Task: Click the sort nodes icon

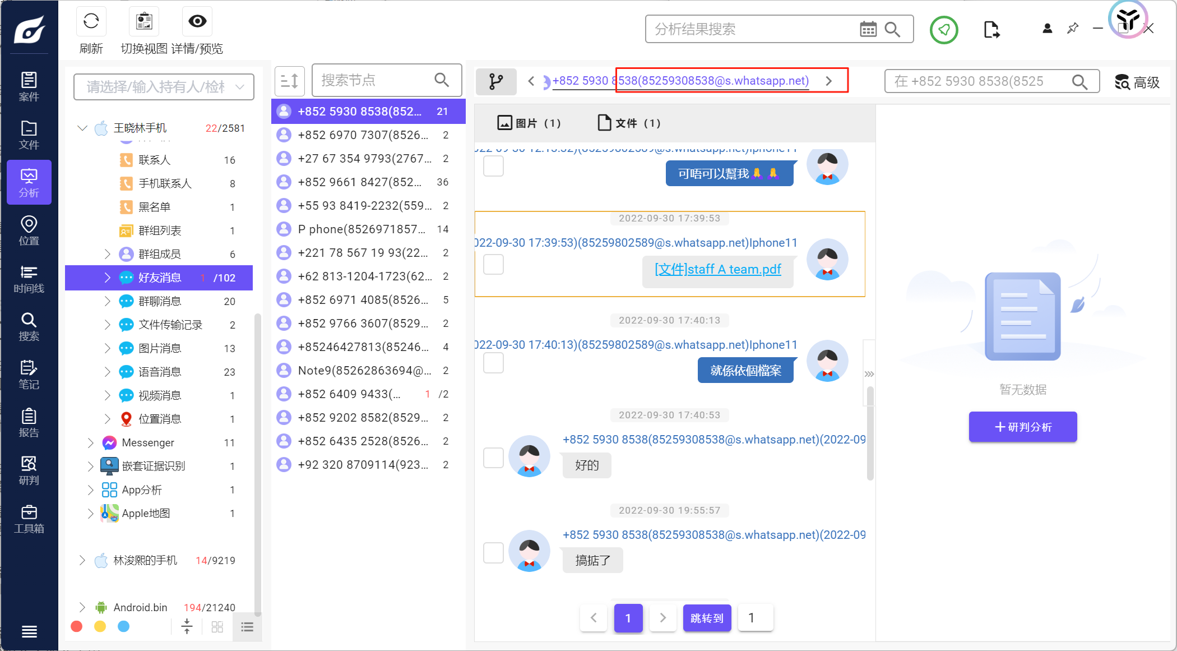Action: click(x=289, y=81)
